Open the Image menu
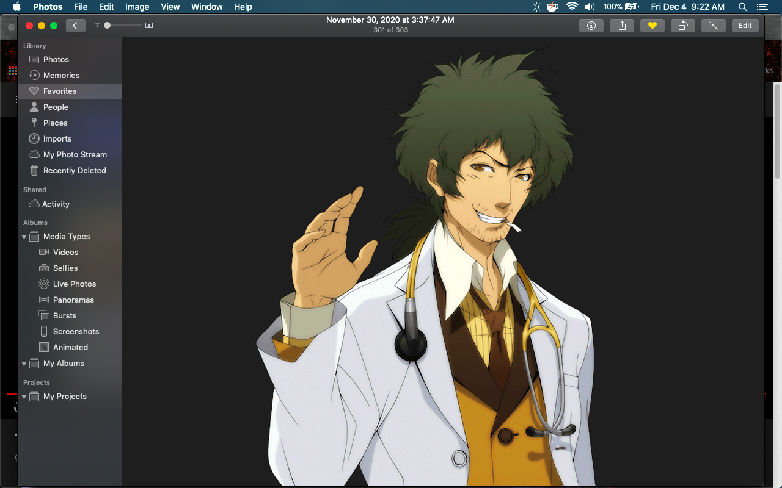The image size is (782, 488). [x=137, y=7]
